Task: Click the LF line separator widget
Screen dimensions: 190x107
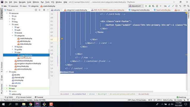Action: coord(154,100)
